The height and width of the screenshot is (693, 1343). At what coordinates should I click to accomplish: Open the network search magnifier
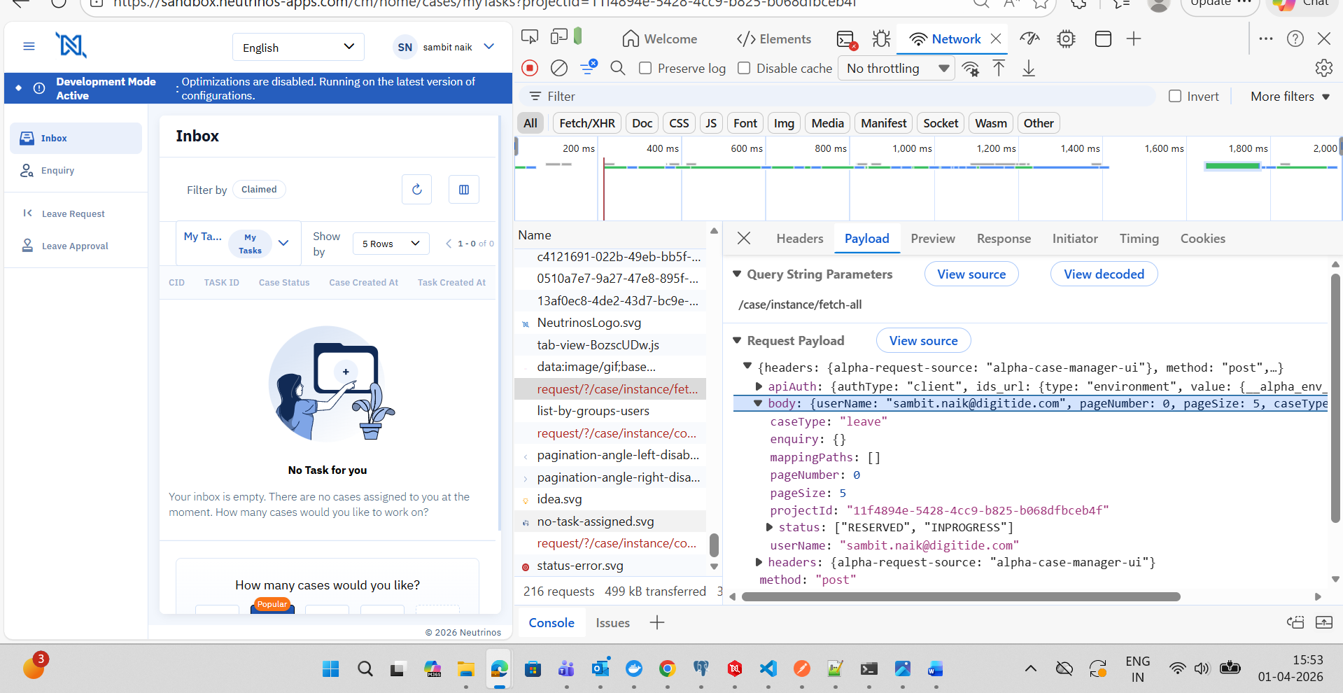click(x=617, y=68)
